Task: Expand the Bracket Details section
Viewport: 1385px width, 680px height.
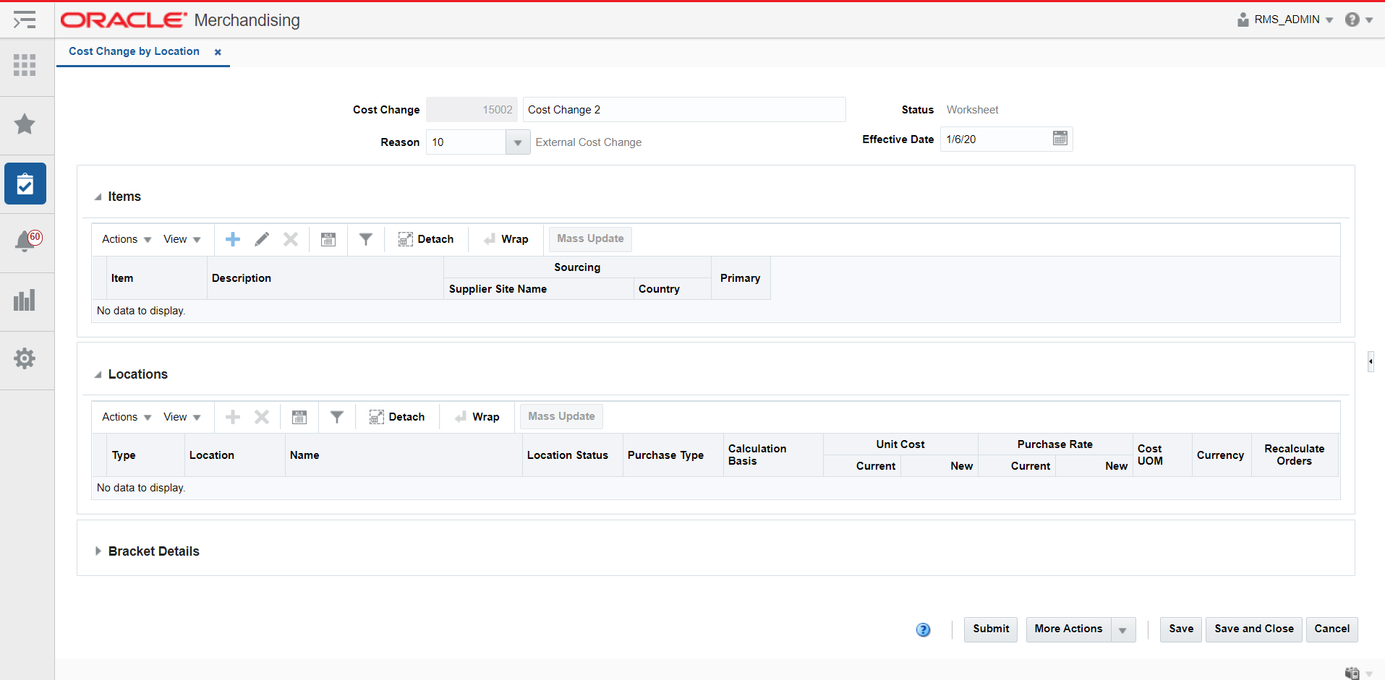Action: pos(98,551)
